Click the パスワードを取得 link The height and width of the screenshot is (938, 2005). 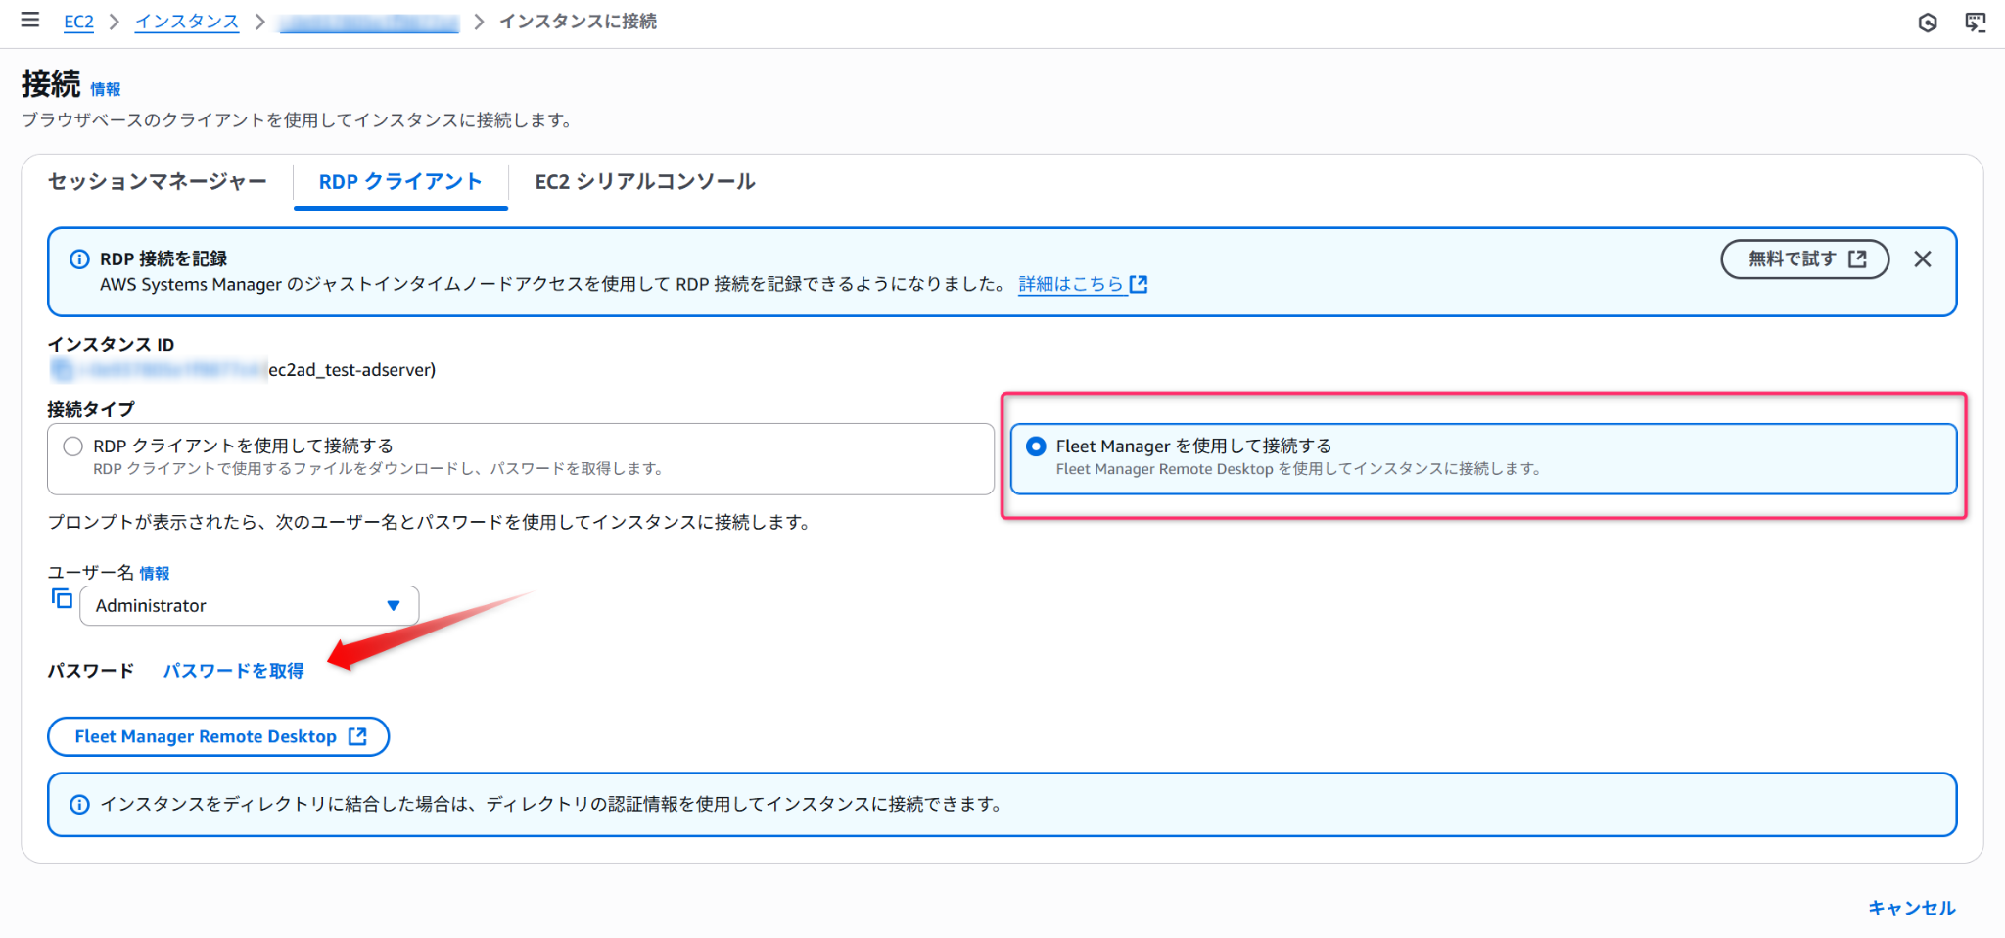point(233,671)
